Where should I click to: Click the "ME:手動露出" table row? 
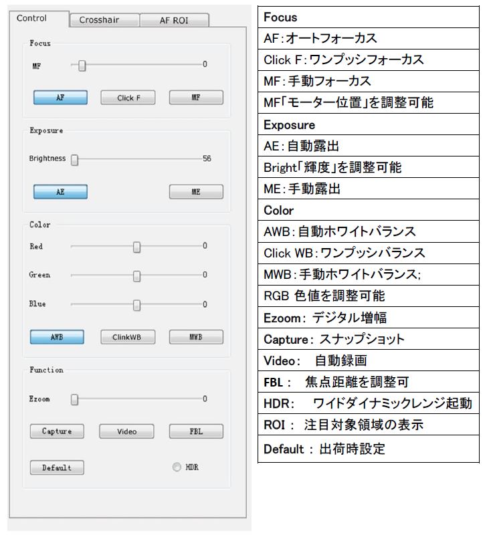(x=369, y=189)
